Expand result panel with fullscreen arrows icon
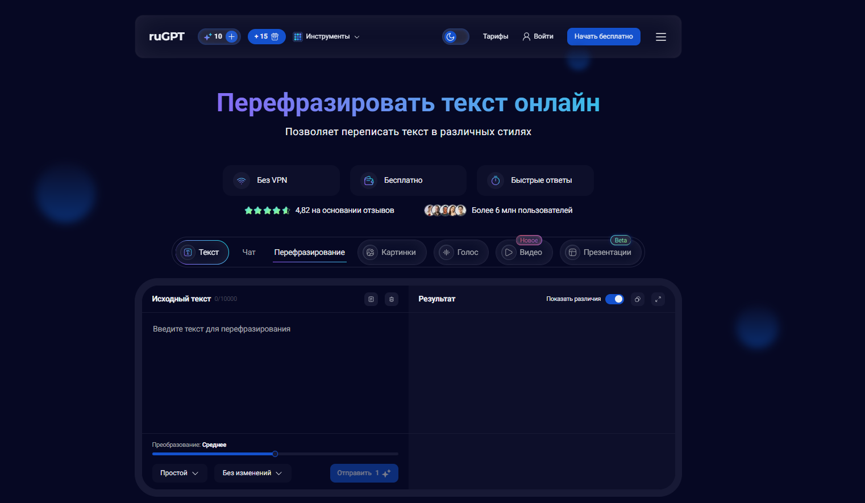The width and height of the screenshot is (865, 503). pos(658,299)
